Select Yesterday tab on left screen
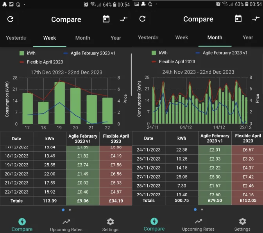This screenshot has height=233, width=263. (x=16, y=38)
